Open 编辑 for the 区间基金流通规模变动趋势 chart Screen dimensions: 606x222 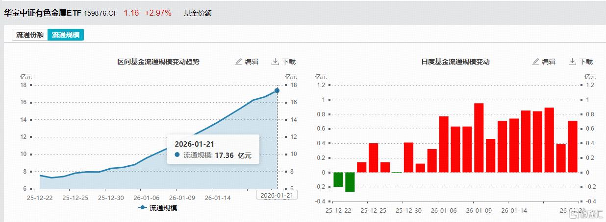tap(252, 62)
